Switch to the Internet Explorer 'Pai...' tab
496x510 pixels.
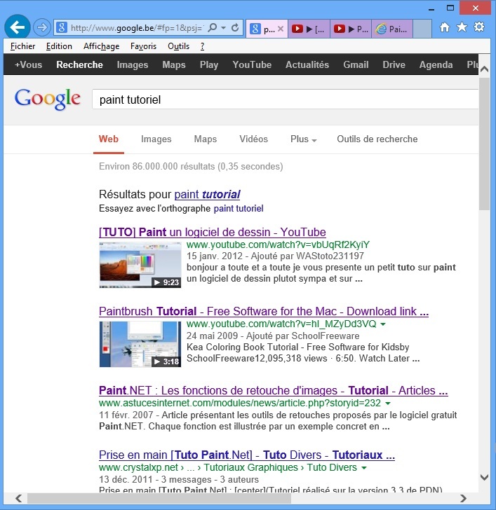tap(392, 29)
